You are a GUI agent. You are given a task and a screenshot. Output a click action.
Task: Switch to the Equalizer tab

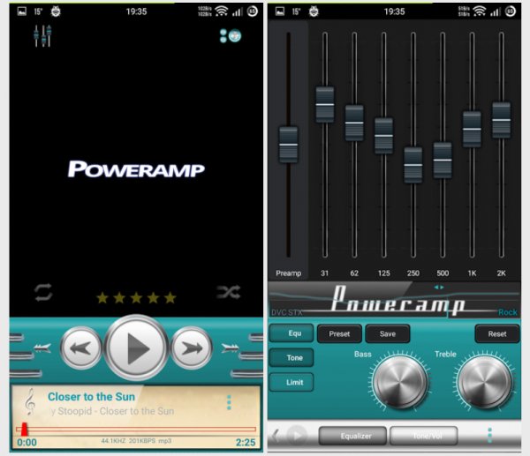352,436
